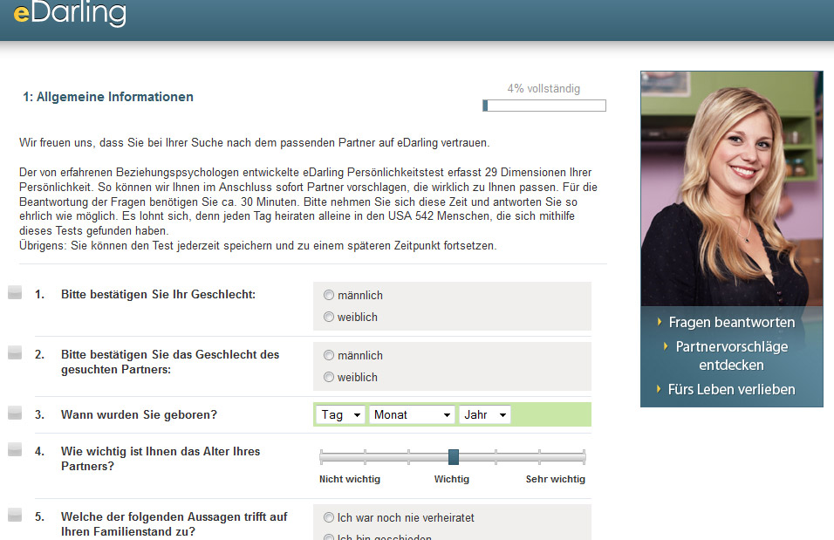
Task: Click question about 'Geschlecht des gesuchten Partners'
Action: (169, 362)
